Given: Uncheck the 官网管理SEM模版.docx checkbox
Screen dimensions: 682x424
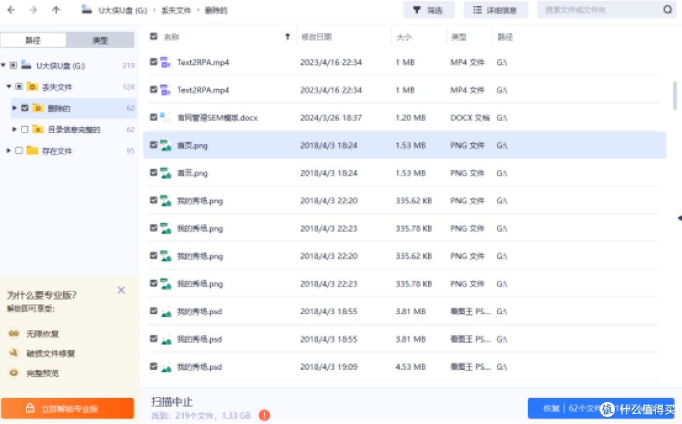Looking at the screenshot, I should tap(153, 117).
